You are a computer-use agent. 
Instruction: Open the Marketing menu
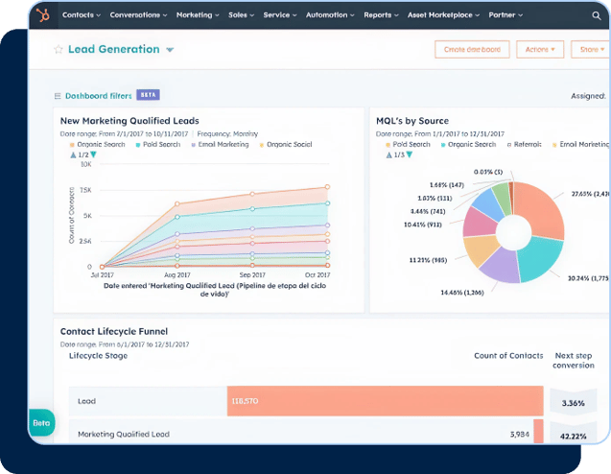pos(198,15)
